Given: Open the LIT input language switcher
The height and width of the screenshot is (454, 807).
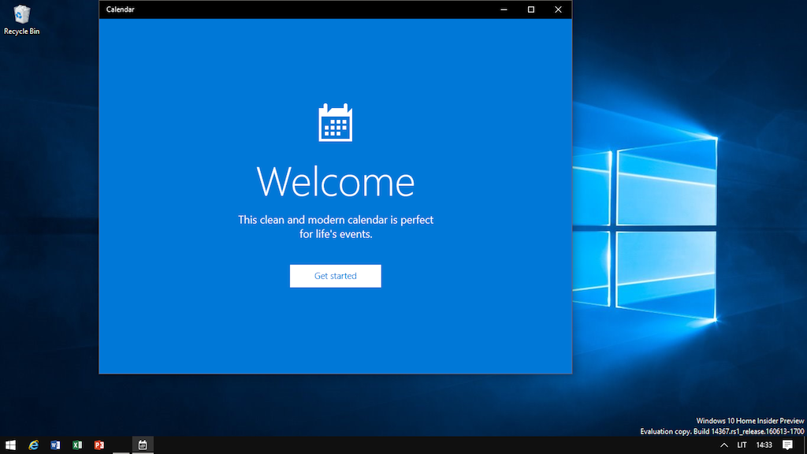Looking at the screenshot, I should coord(742,445).
